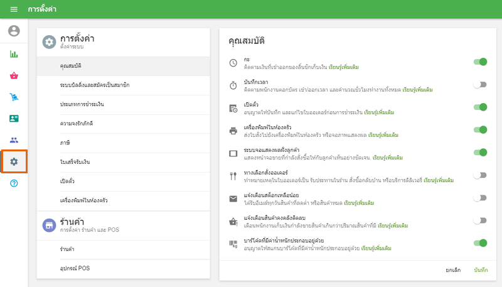This screenshot has width=502, height=287.
Task: Open the items basket icon
Action: [14, 75]
